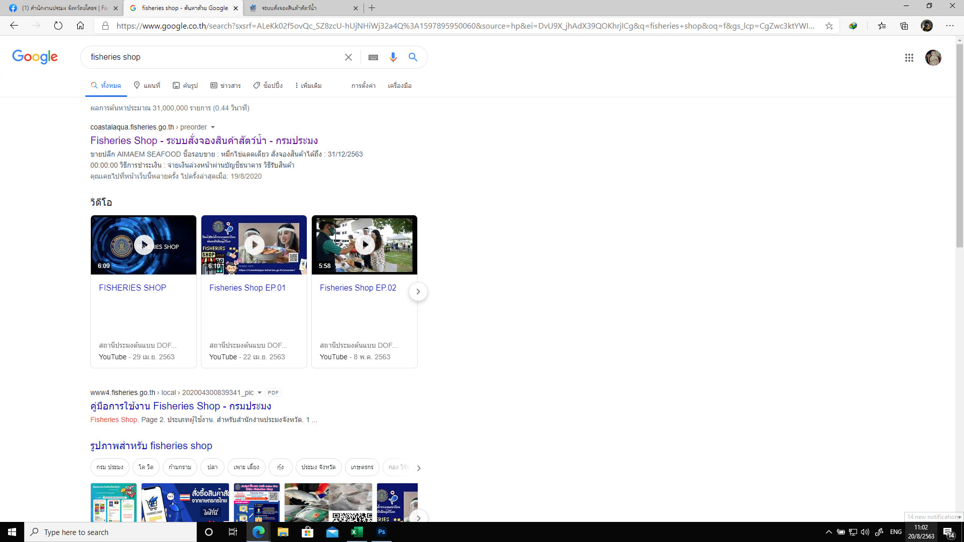The image size is (964, 542).
Task: Open Collections icon in Edge toolbar
Action: click(x=904, y=26)
